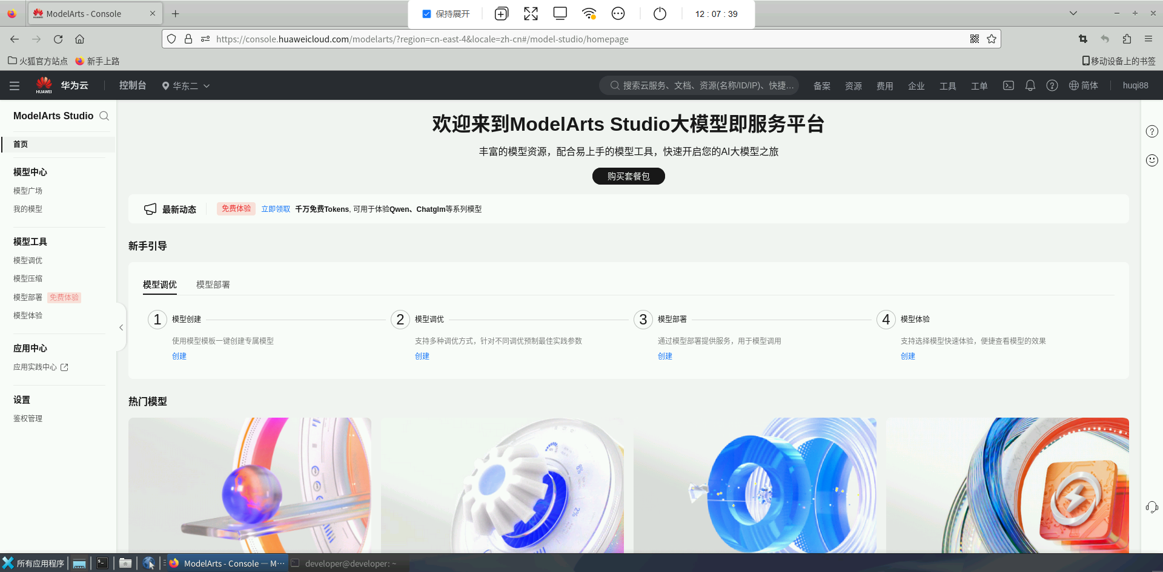The width and height of the screenshot is (1163, 572).
Task: Collapse the sidebar with the arrow handle
Action: tap(121, 327)
